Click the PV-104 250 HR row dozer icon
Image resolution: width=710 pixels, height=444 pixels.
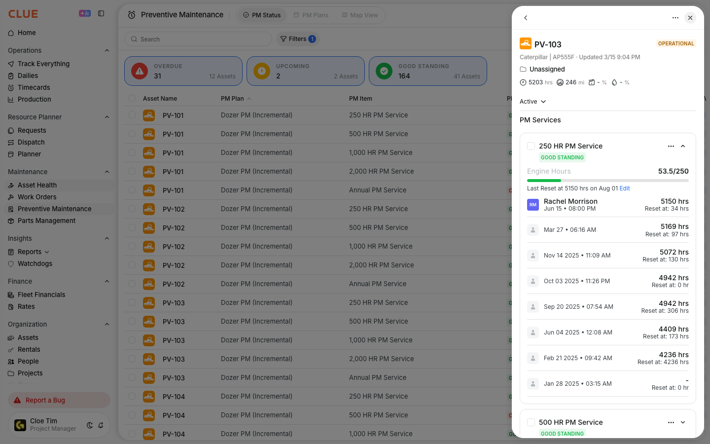[x=149, y=396]
